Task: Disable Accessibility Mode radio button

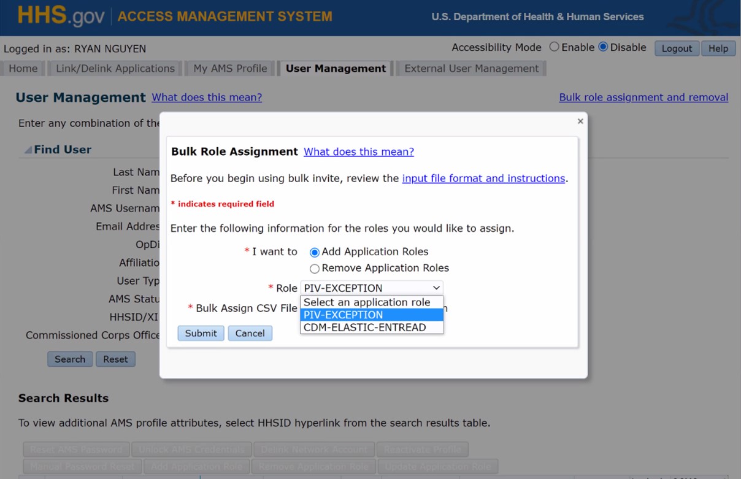Action: pos(602,47)
